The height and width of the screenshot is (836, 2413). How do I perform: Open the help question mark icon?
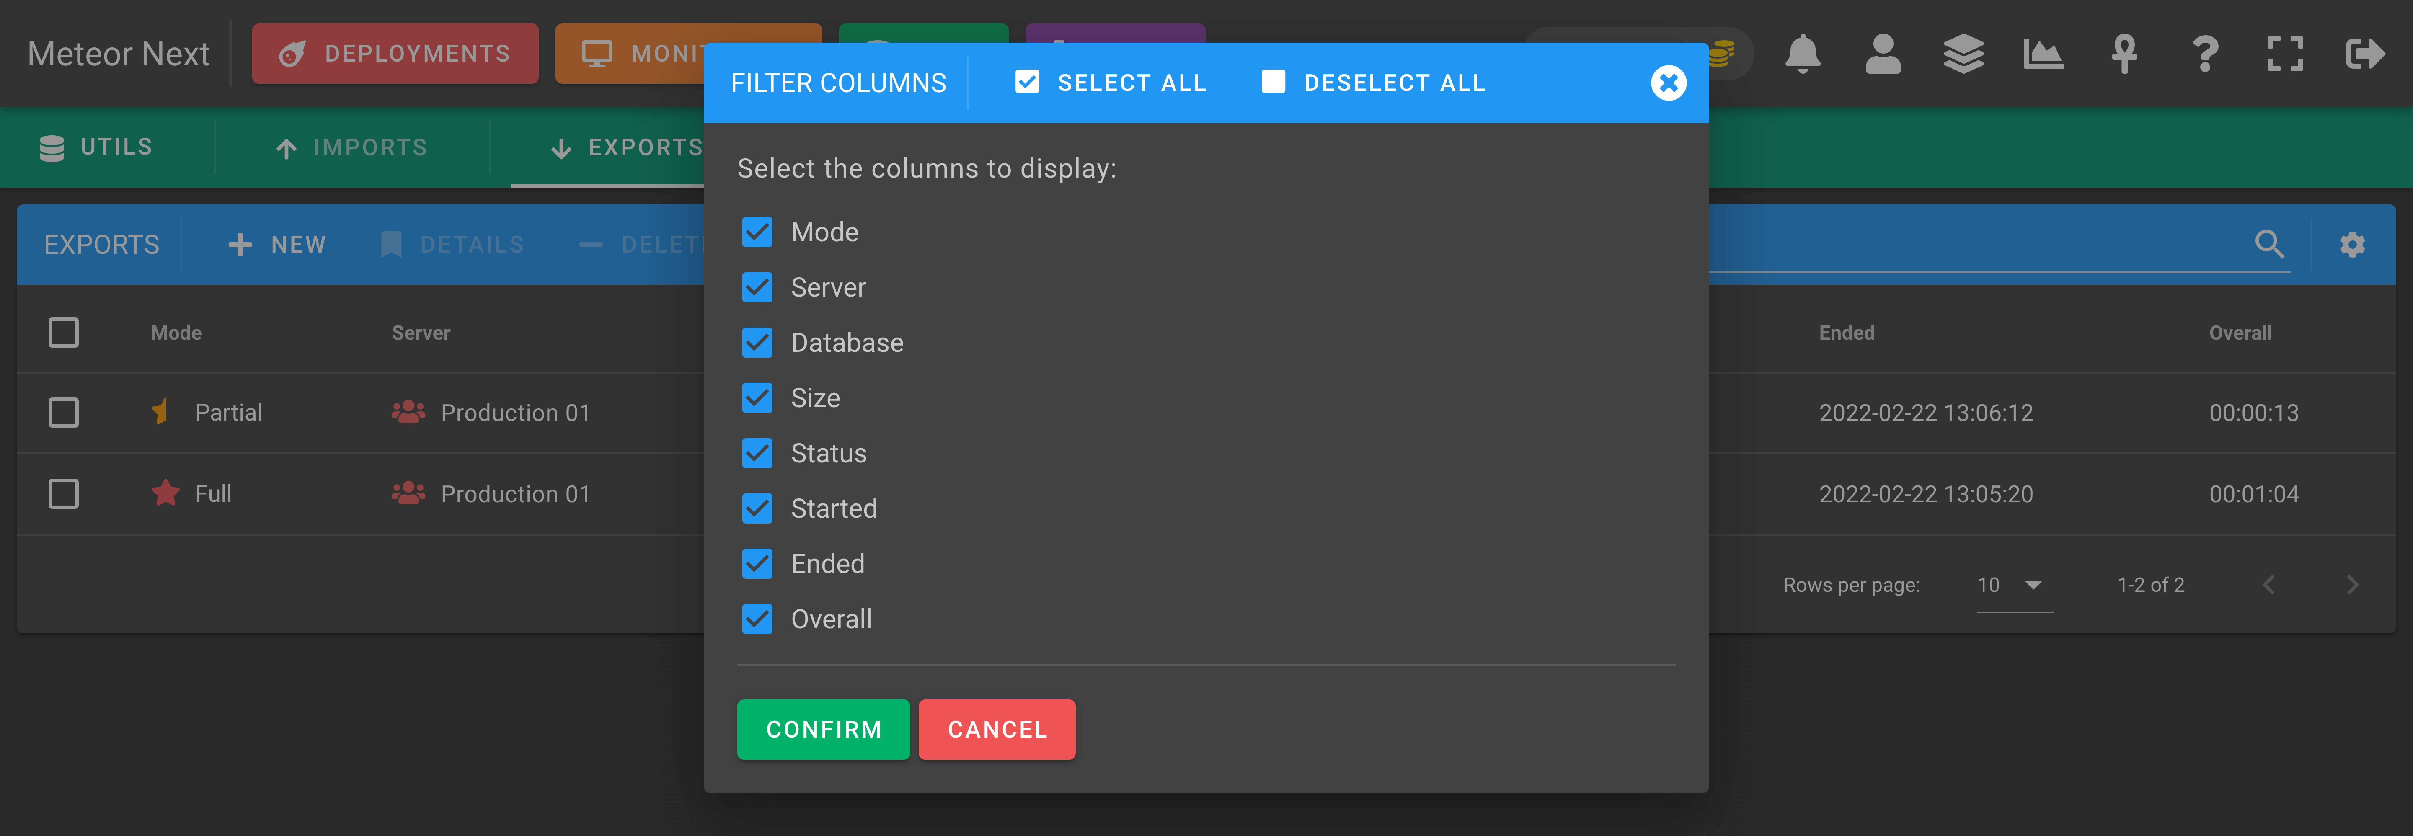[2205, 54]
